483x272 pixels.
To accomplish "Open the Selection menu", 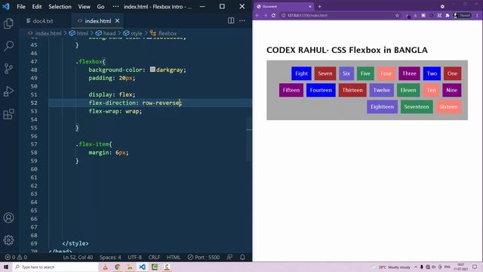I will [60, 7].
